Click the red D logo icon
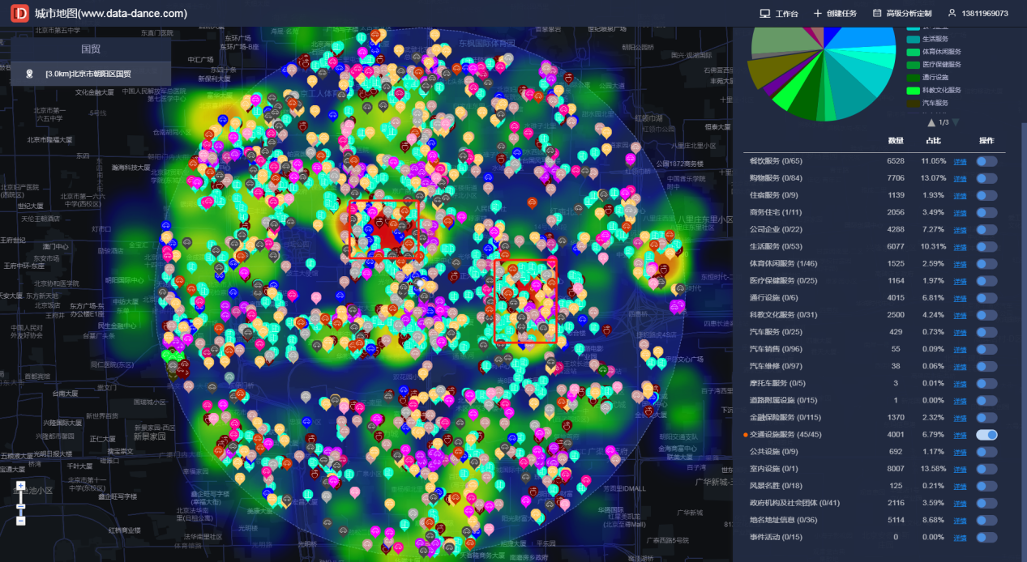The width and height of the screenshot is (1027, 562). (21, 13)
